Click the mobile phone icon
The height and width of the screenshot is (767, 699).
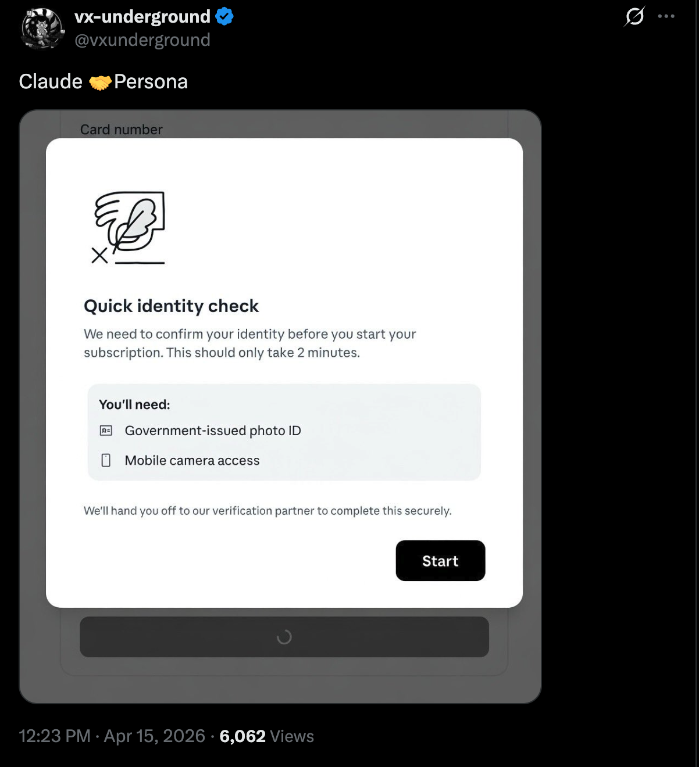pos(106,460)
